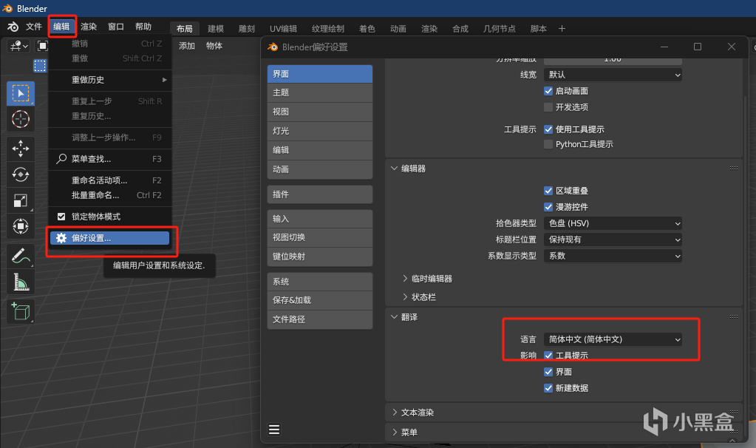This screenshot has width=756, height=448.
Task: Click the magnifier icon of 菜单查找
Action: (61, 159)
